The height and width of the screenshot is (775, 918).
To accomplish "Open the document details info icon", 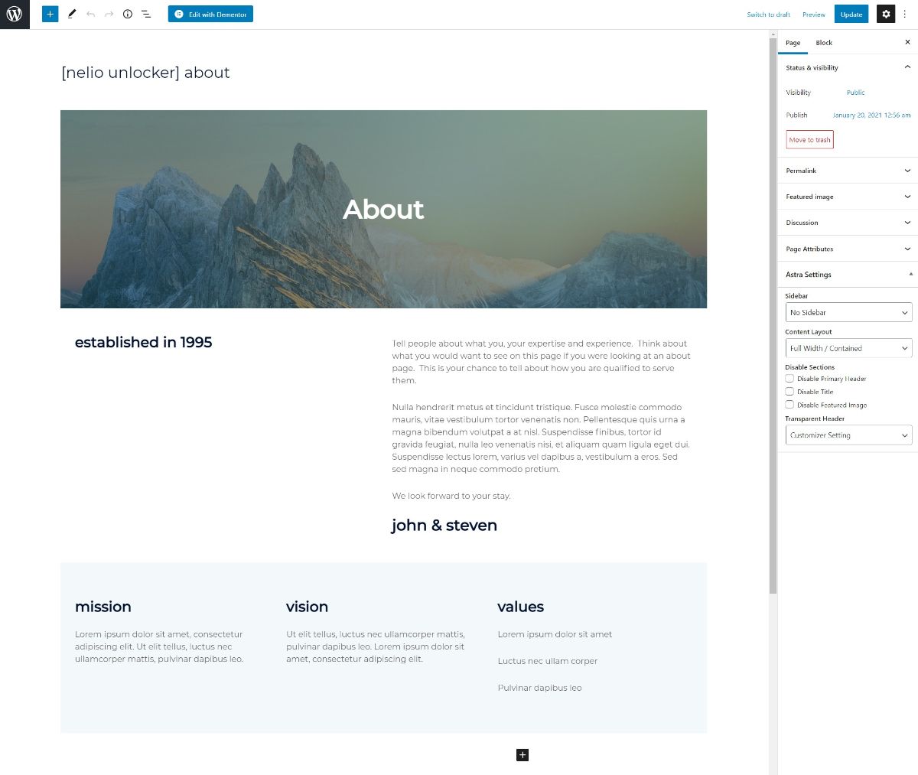I will [x=128, y=14].
